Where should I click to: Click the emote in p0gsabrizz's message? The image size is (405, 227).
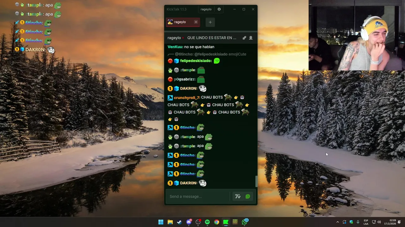click(201, 79)
